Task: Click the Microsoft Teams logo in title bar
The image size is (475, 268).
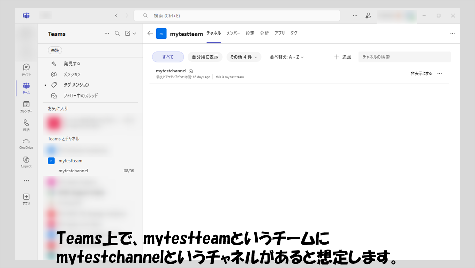Action: pos(26,15)
